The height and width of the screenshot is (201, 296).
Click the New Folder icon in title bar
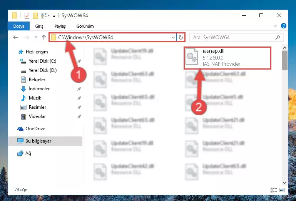35,16
